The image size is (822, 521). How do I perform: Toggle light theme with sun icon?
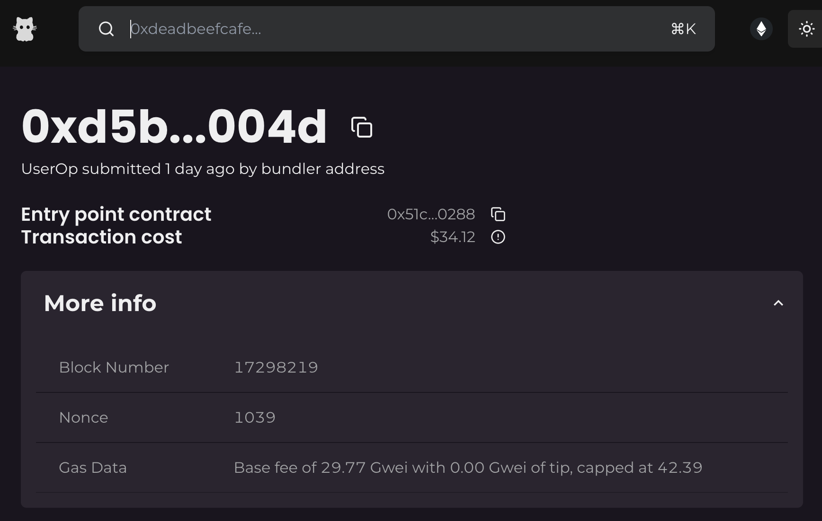806,29
